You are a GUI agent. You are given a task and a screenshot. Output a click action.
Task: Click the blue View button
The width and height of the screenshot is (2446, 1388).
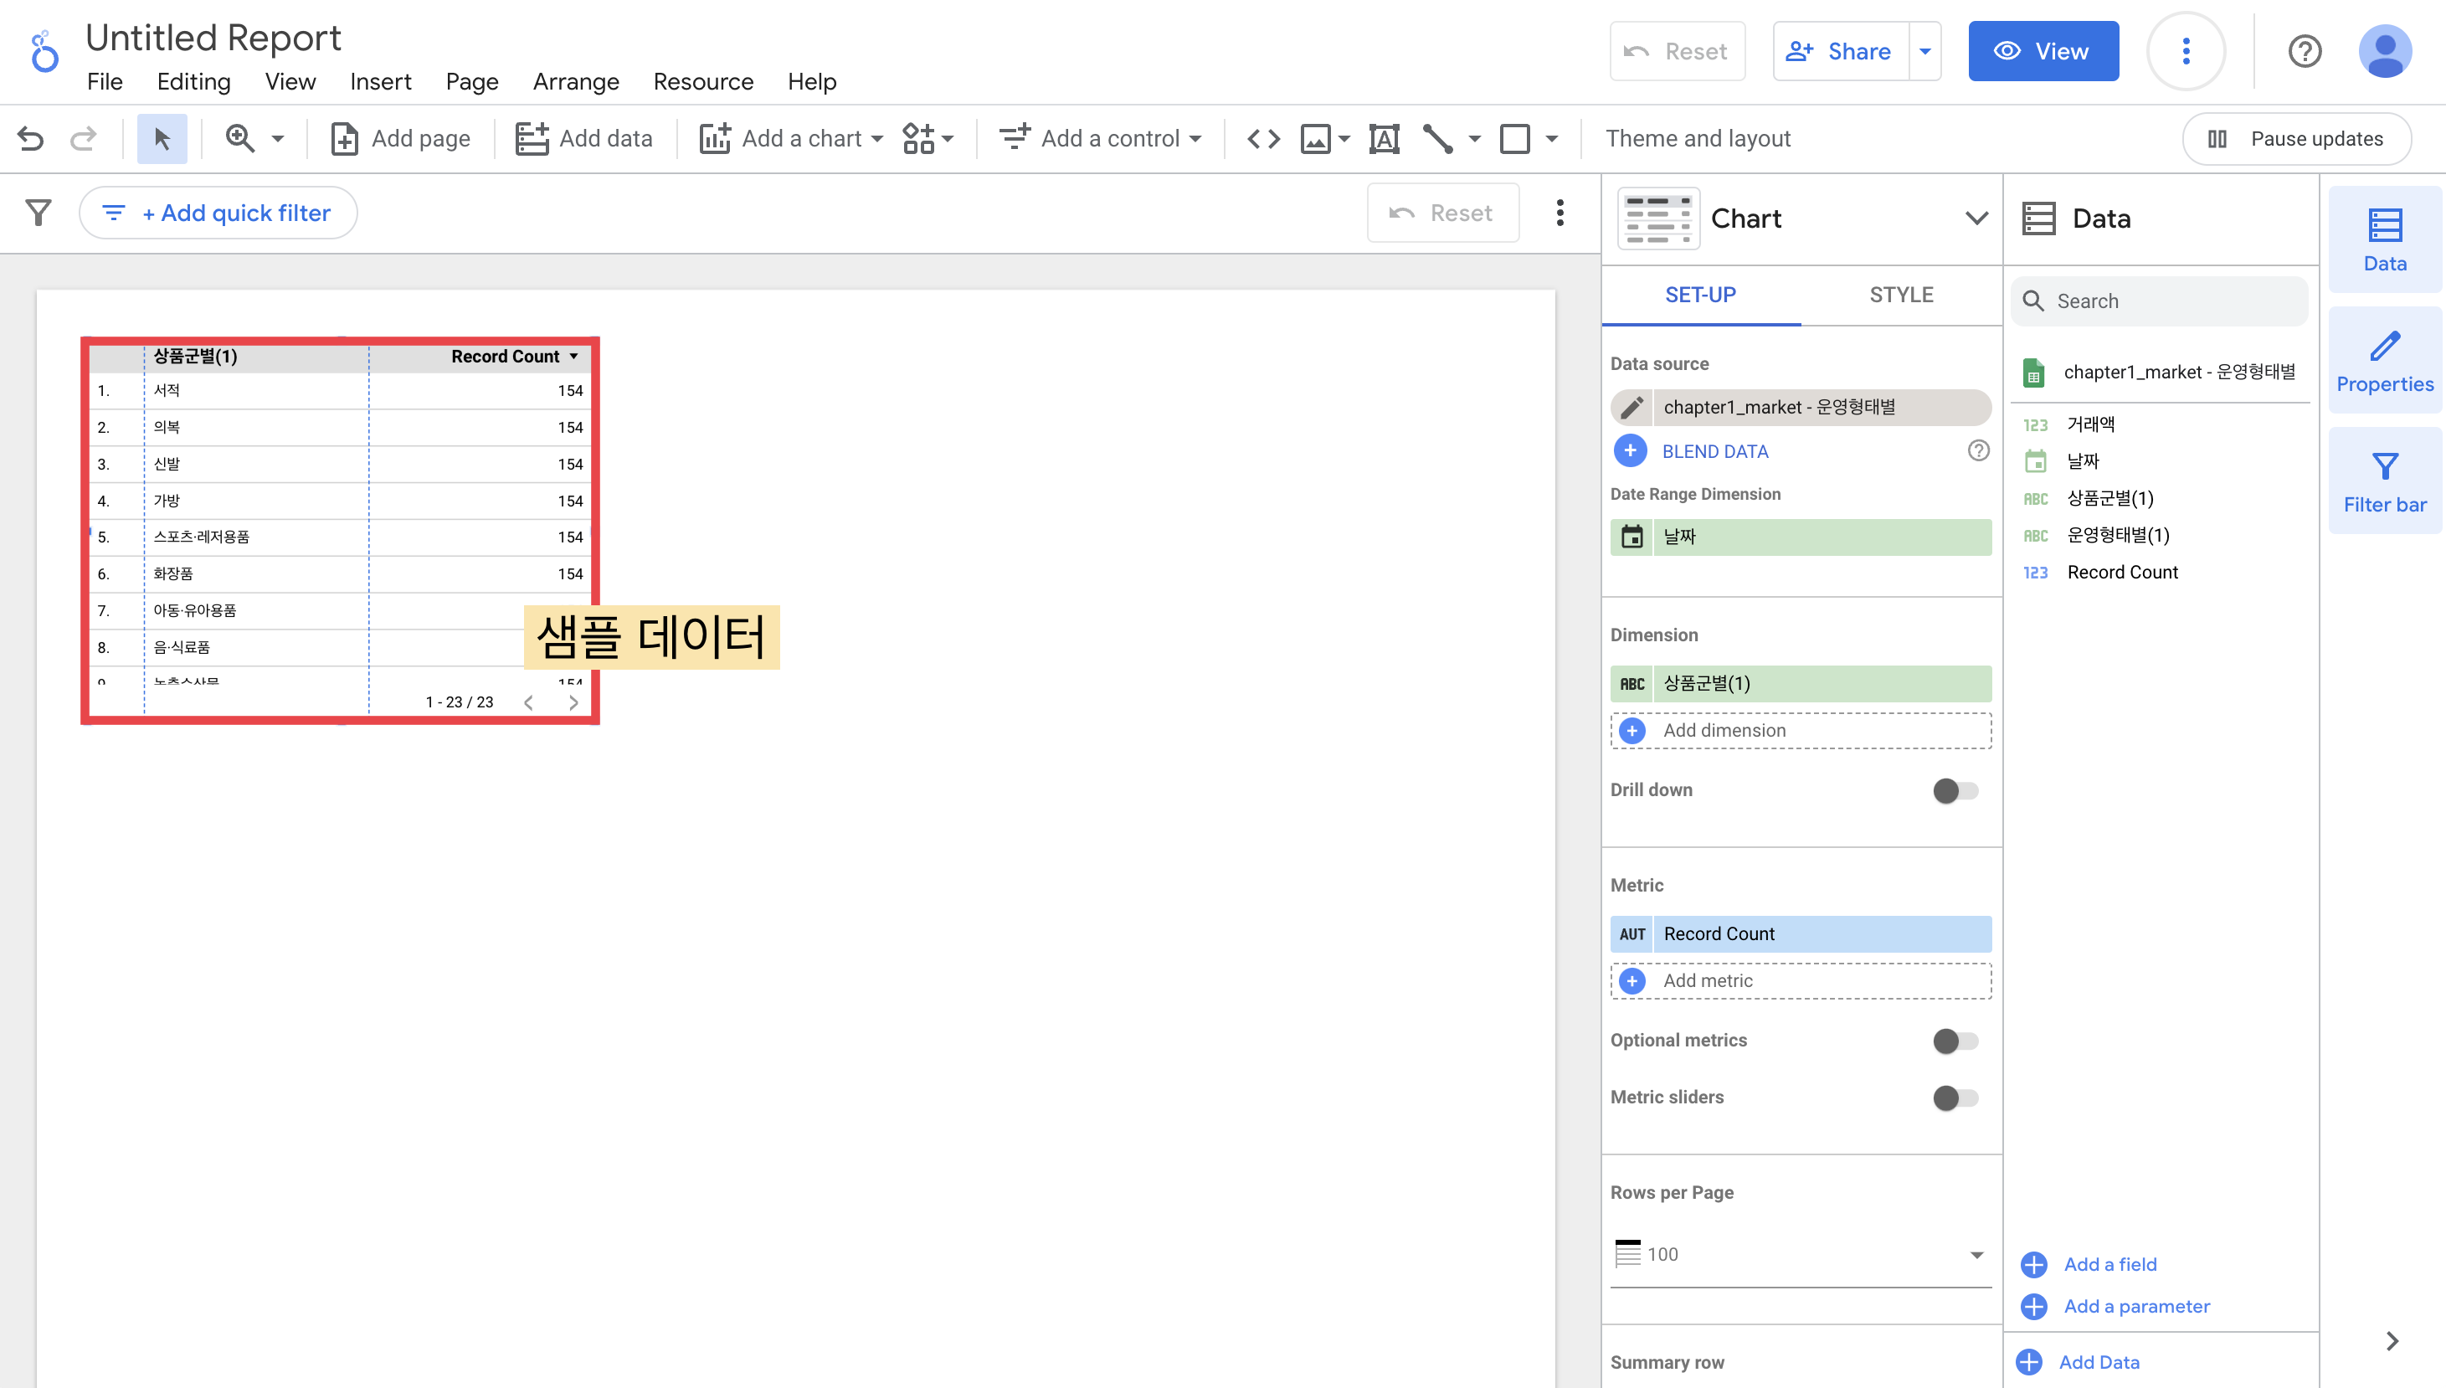(x=2043, y=51)
